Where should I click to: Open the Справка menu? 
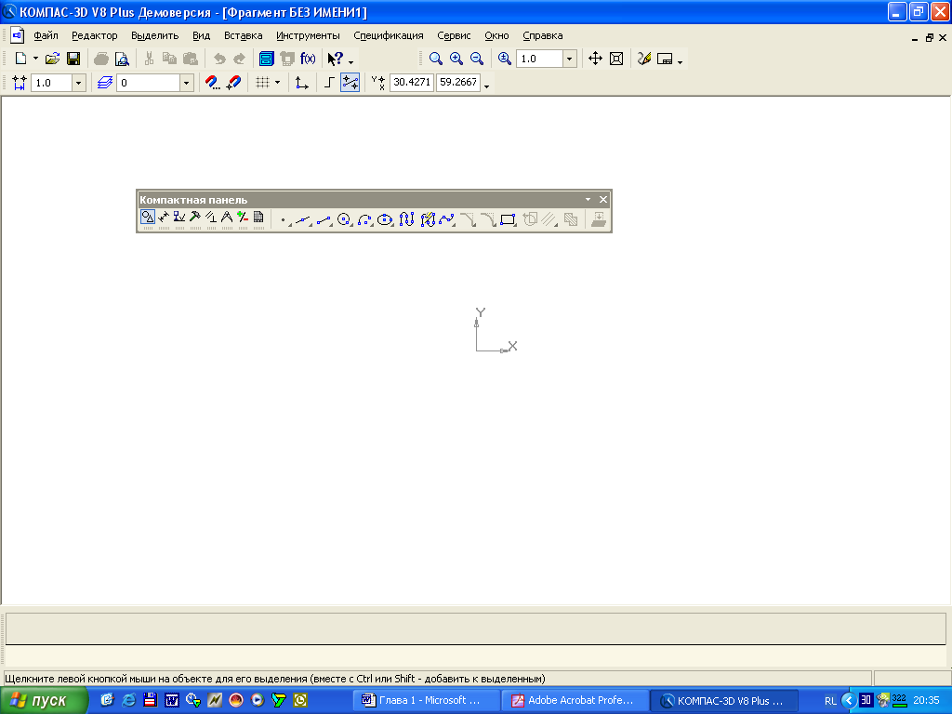click(x=542, y=35)
